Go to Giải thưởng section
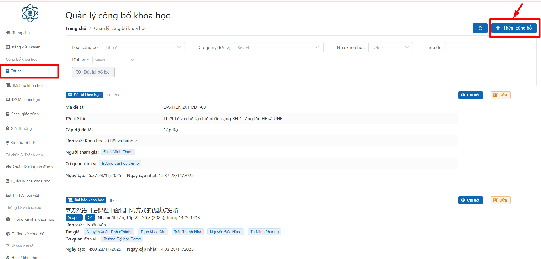Image resolution: width=541 pixels, height=259 pixels. [21, 129]
